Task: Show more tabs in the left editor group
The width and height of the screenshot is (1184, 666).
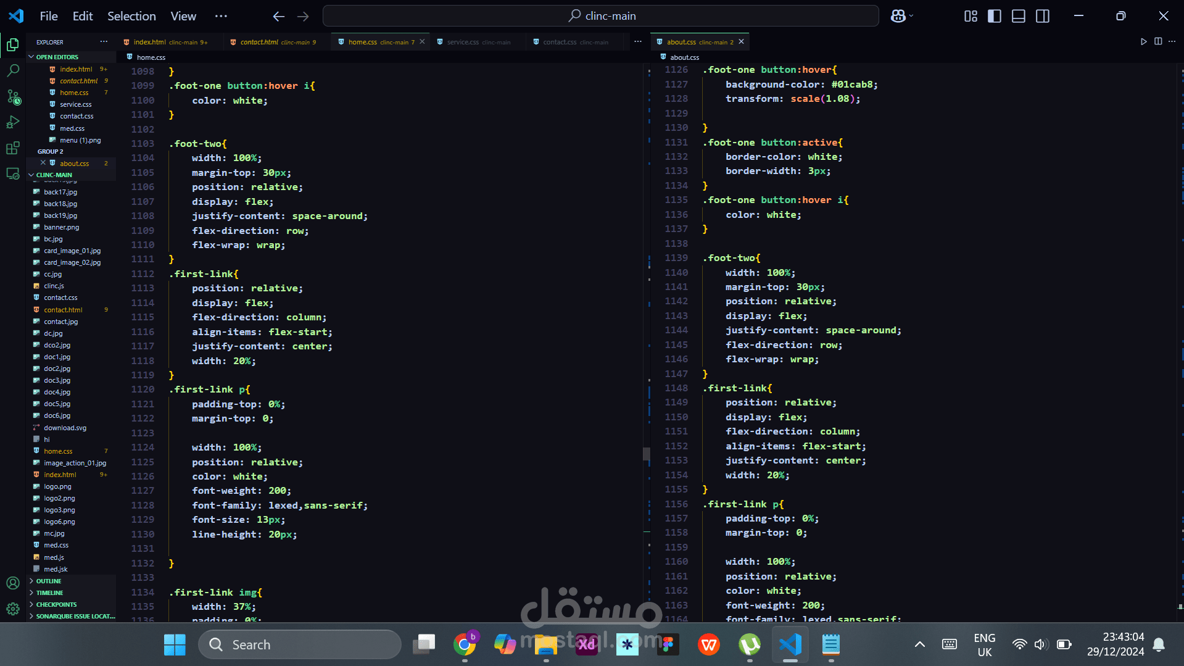Action: pyautogui.click(x=638, y=41)
